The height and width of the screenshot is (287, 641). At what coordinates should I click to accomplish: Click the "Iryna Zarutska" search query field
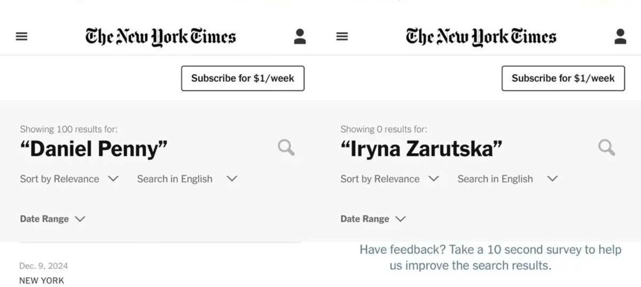point(421,149)
